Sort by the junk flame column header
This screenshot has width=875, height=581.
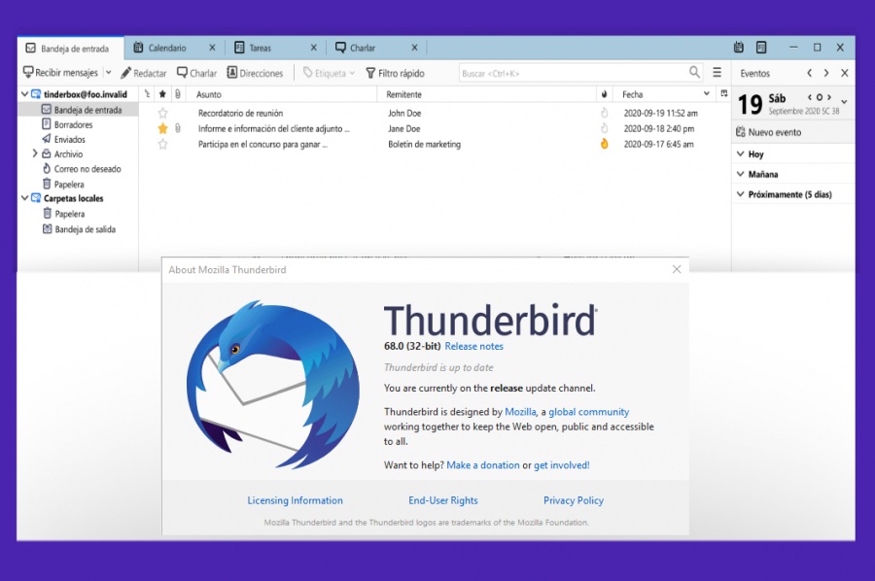(604, 94)
